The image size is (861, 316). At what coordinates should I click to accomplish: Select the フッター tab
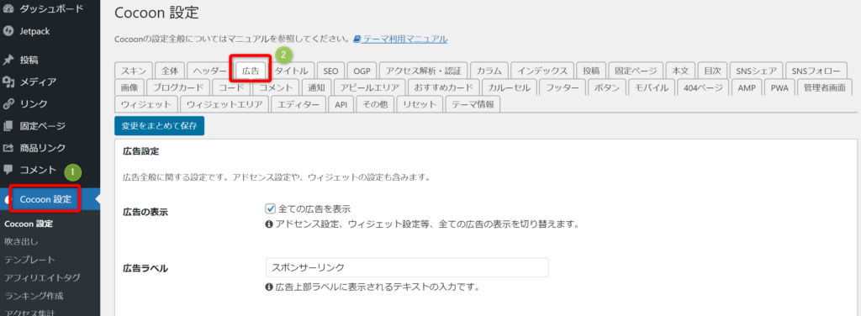coord(563,87)
